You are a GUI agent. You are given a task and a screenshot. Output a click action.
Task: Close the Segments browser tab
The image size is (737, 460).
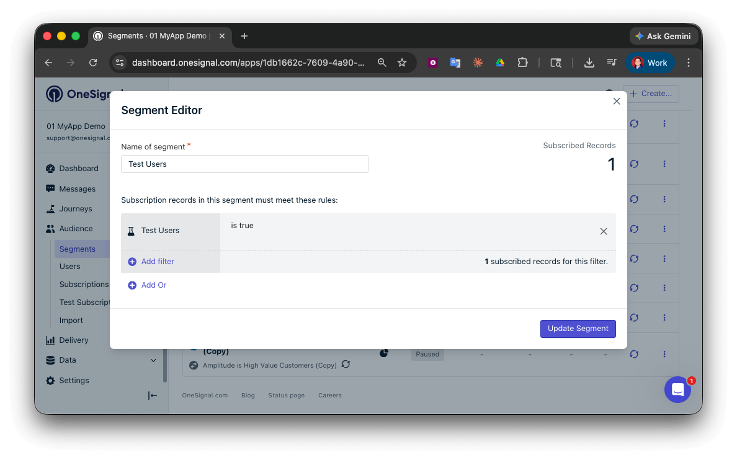pos(222,36)
